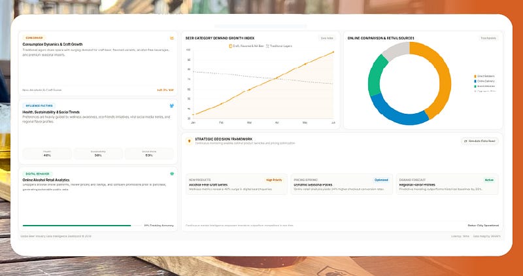Click the green globe icon in Digital Behavior card
Image resolution: width=523 pixels, height=276 pixels.
(172, 174)
